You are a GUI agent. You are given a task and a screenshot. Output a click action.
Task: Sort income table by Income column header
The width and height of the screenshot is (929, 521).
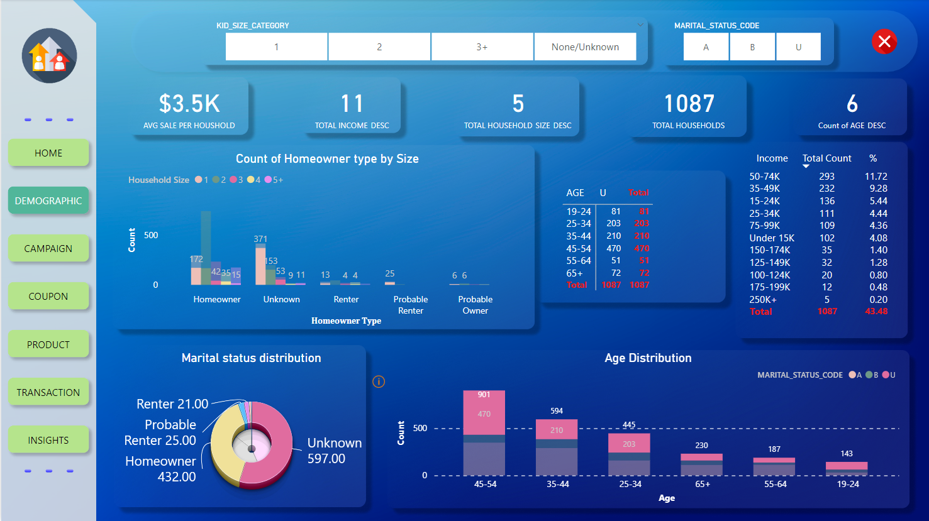(772, 158)
